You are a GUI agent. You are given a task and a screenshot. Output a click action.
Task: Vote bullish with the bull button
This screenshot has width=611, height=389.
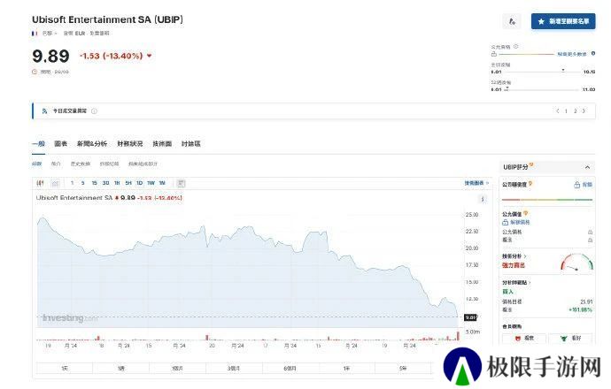pos(570,339)
